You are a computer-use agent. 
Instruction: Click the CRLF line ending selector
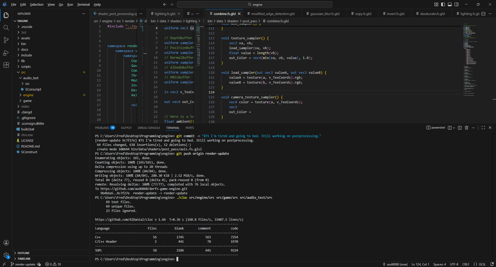coord(465,264)
